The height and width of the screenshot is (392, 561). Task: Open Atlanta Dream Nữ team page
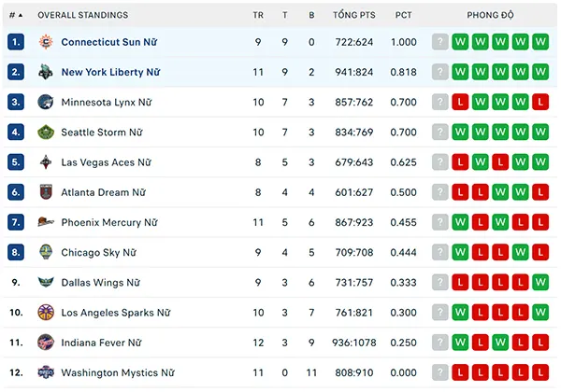click(103, 192)
